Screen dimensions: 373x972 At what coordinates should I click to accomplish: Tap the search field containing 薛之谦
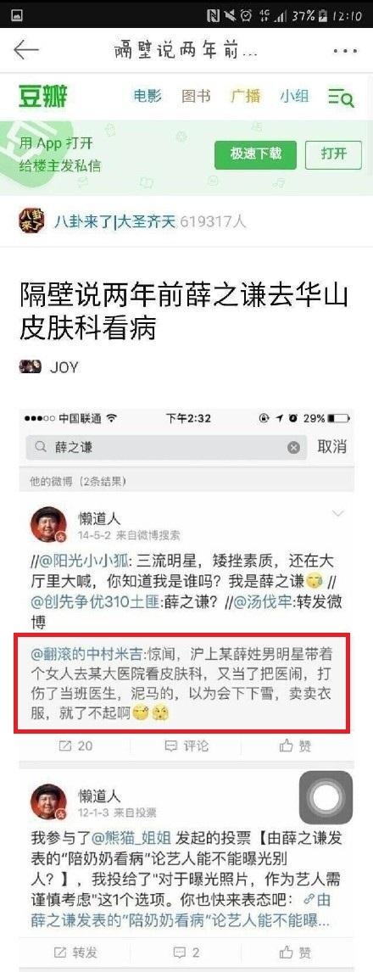[167, 448]
